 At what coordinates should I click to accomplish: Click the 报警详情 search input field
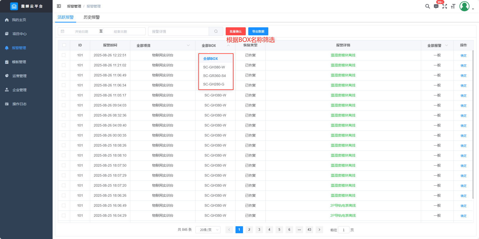178,31
